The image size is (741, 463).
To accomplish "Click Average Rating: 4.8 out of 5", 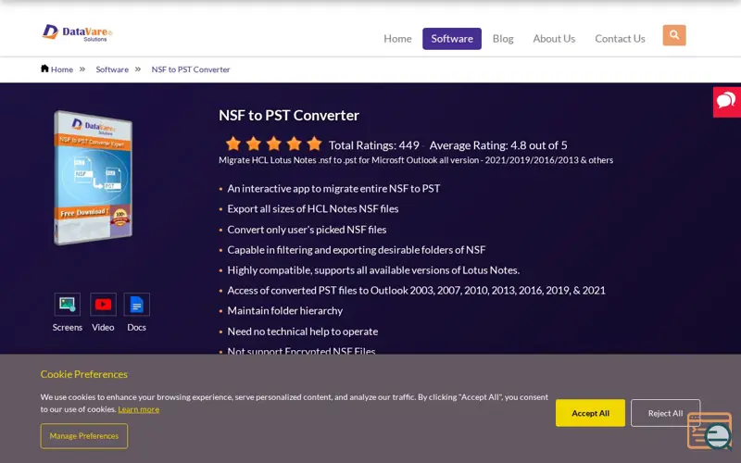I will click(498, 145).
